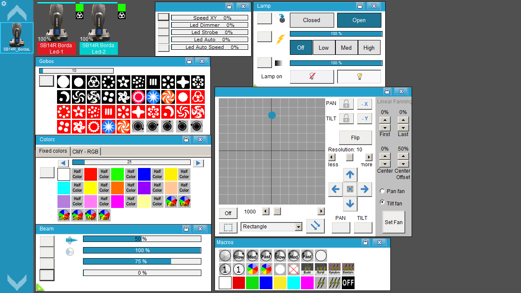
Task: Click the down chevron in the sidebar
Action: click(17, 282)
